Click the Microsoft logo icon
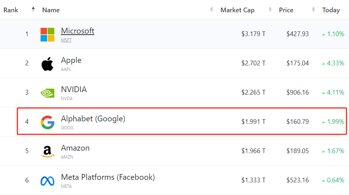349x195 pixels. point(47,34)
